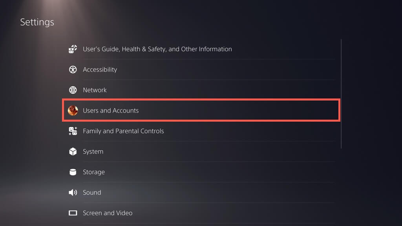
Task: Click the Network globe icon
Action: pos(73,90)
